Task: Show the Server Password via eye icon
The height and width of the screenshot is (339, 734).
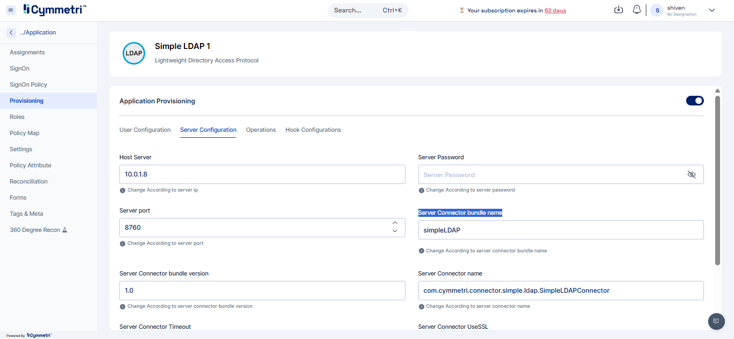Action: point(692,174)
